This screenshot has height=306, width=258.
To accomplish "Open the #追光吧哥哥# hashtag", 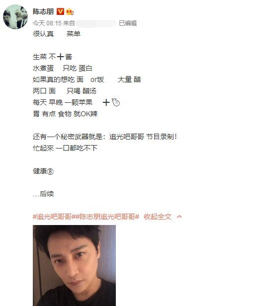I will (x=52, y=217).
